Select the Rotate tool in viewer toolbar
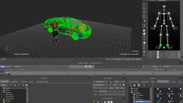The image size is (183, 103). pyautogui.click(x=144, y=5)
